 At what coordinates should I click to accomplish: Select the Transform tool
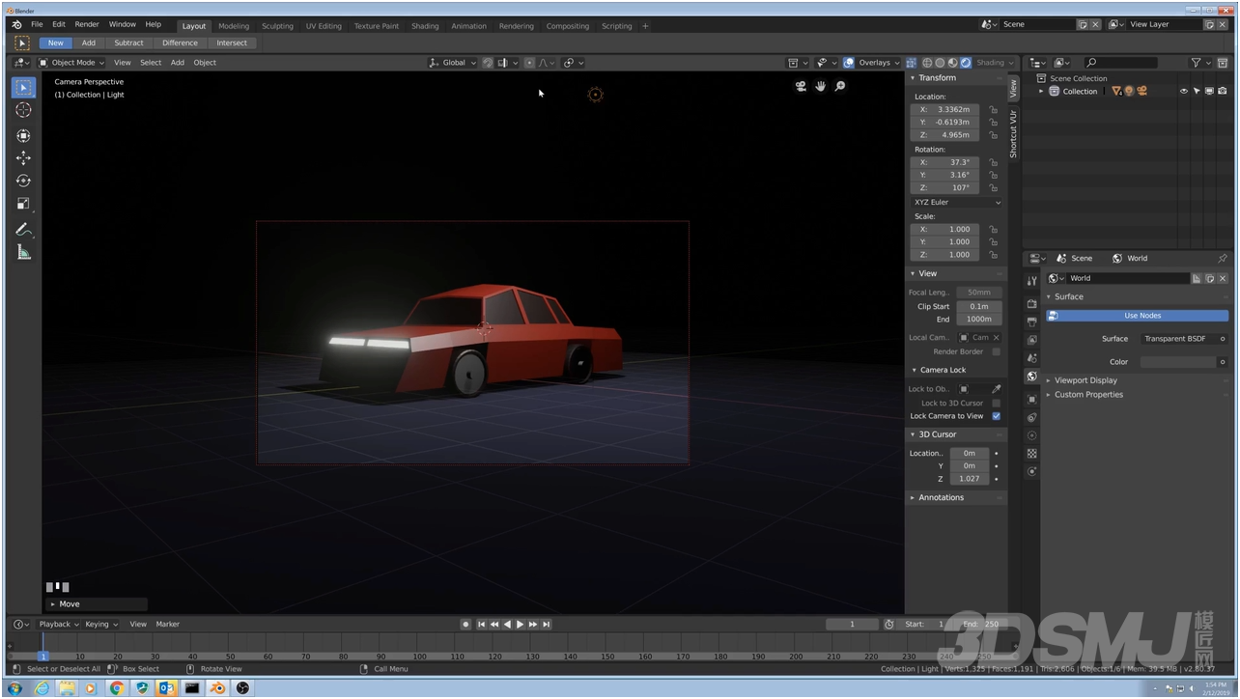click(x=23, y=135)
